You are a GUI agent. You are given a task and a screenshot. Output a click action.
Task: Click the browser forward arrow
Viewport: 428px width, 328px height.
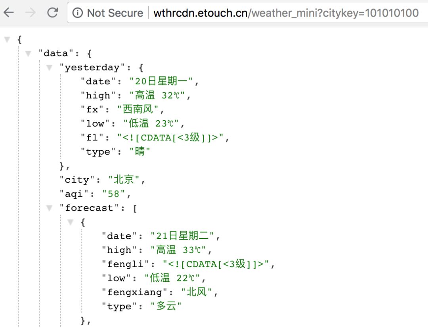pyautogui.click(x=30, y=13)
